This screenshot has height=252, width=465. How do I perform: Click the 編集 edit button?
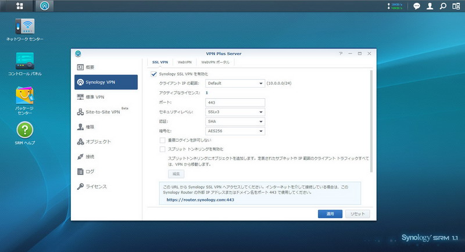coord(176,174)
